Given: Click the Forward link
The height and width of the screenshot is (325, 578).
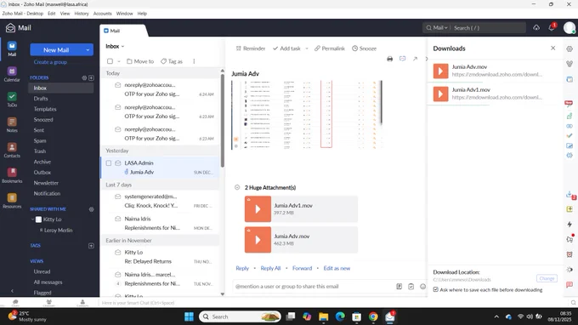Looking at the screenshot, I should (302, 268).
